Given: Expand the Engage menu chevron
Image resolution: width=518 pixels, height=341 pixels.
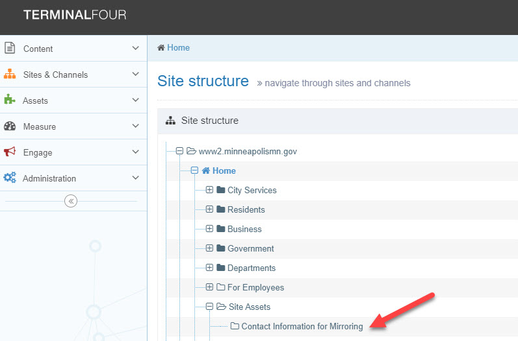Looking at the screenshot, I should point(135,152).
